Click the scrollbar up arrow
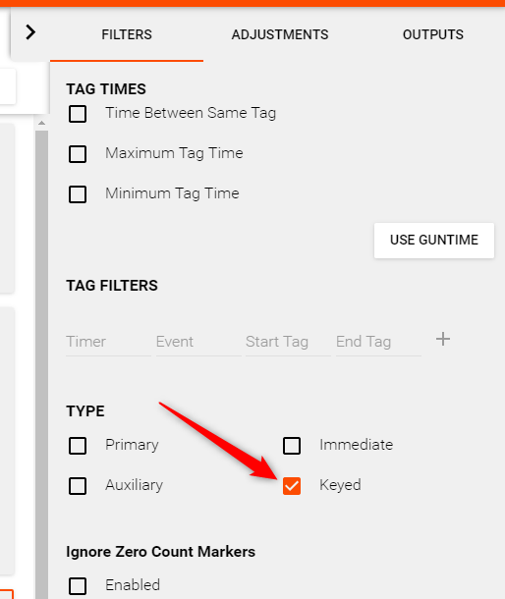 pos(41,123)
